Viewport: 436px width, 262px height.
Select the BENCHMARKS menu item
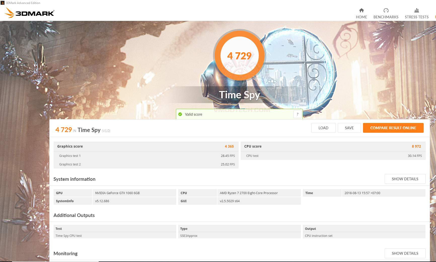click(x=386, y=17)
